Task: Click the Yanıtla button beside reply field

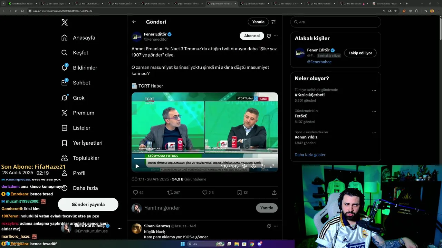Action: pyautogui.click(x=267, y=208)
